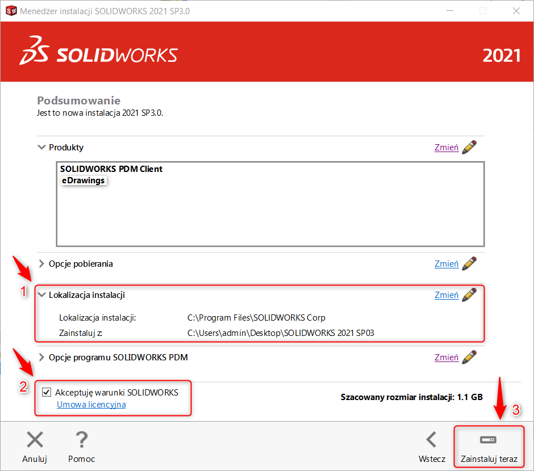Go back with the Wstecz arrow
Image resolution: width=534 pixels, height=471 pixels.
click(432, 440)
